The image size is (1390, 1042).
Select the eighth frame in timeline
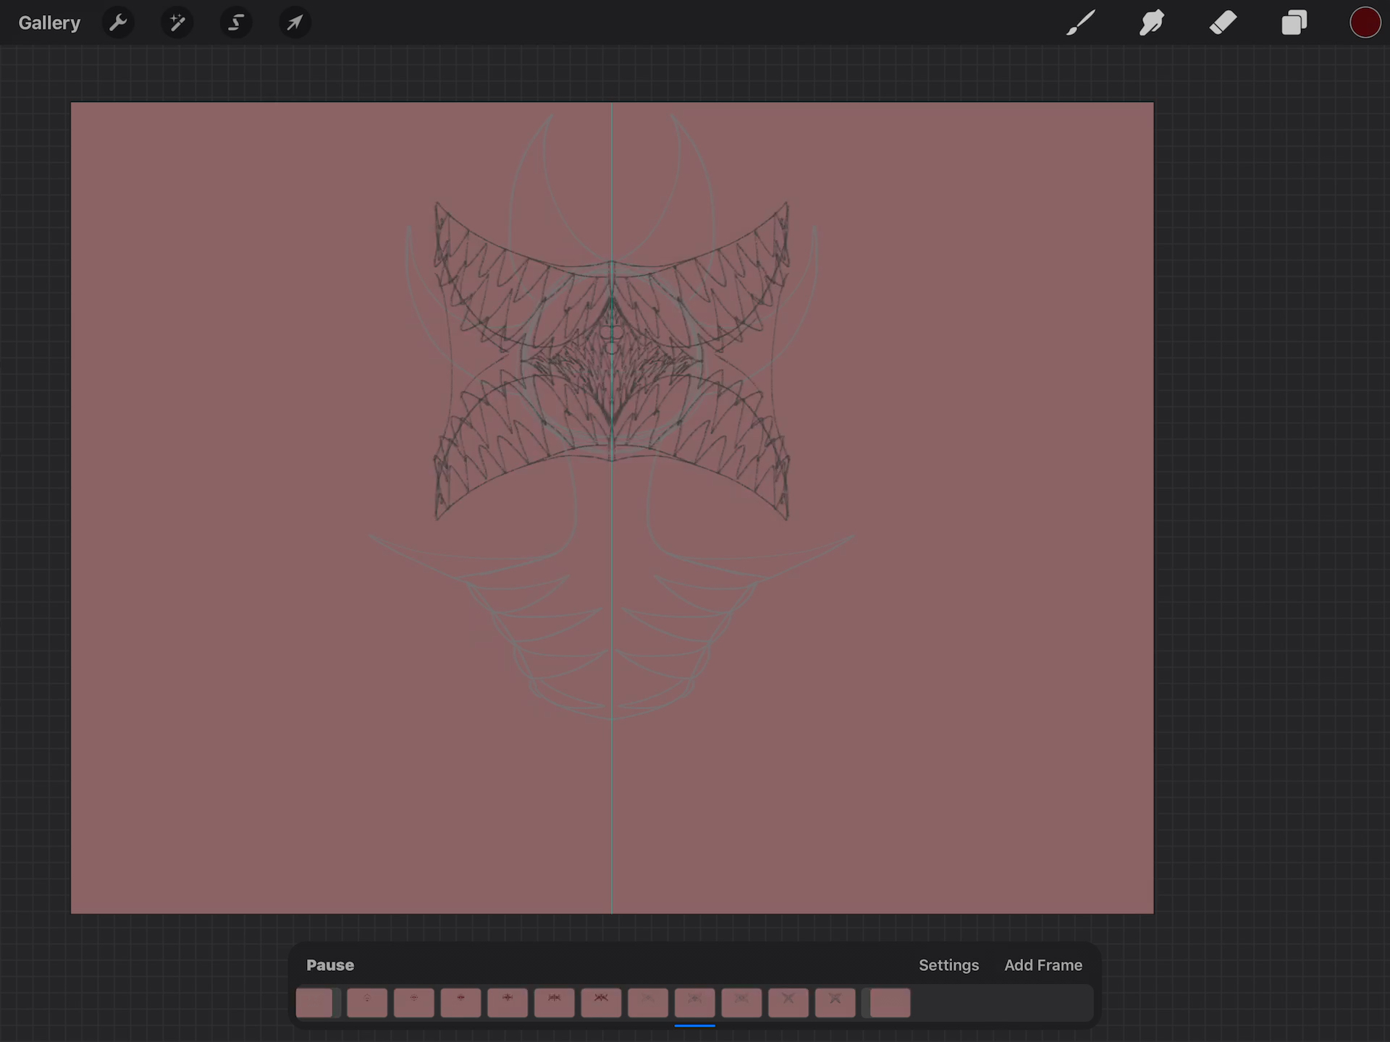click(x=648, y=1003)
